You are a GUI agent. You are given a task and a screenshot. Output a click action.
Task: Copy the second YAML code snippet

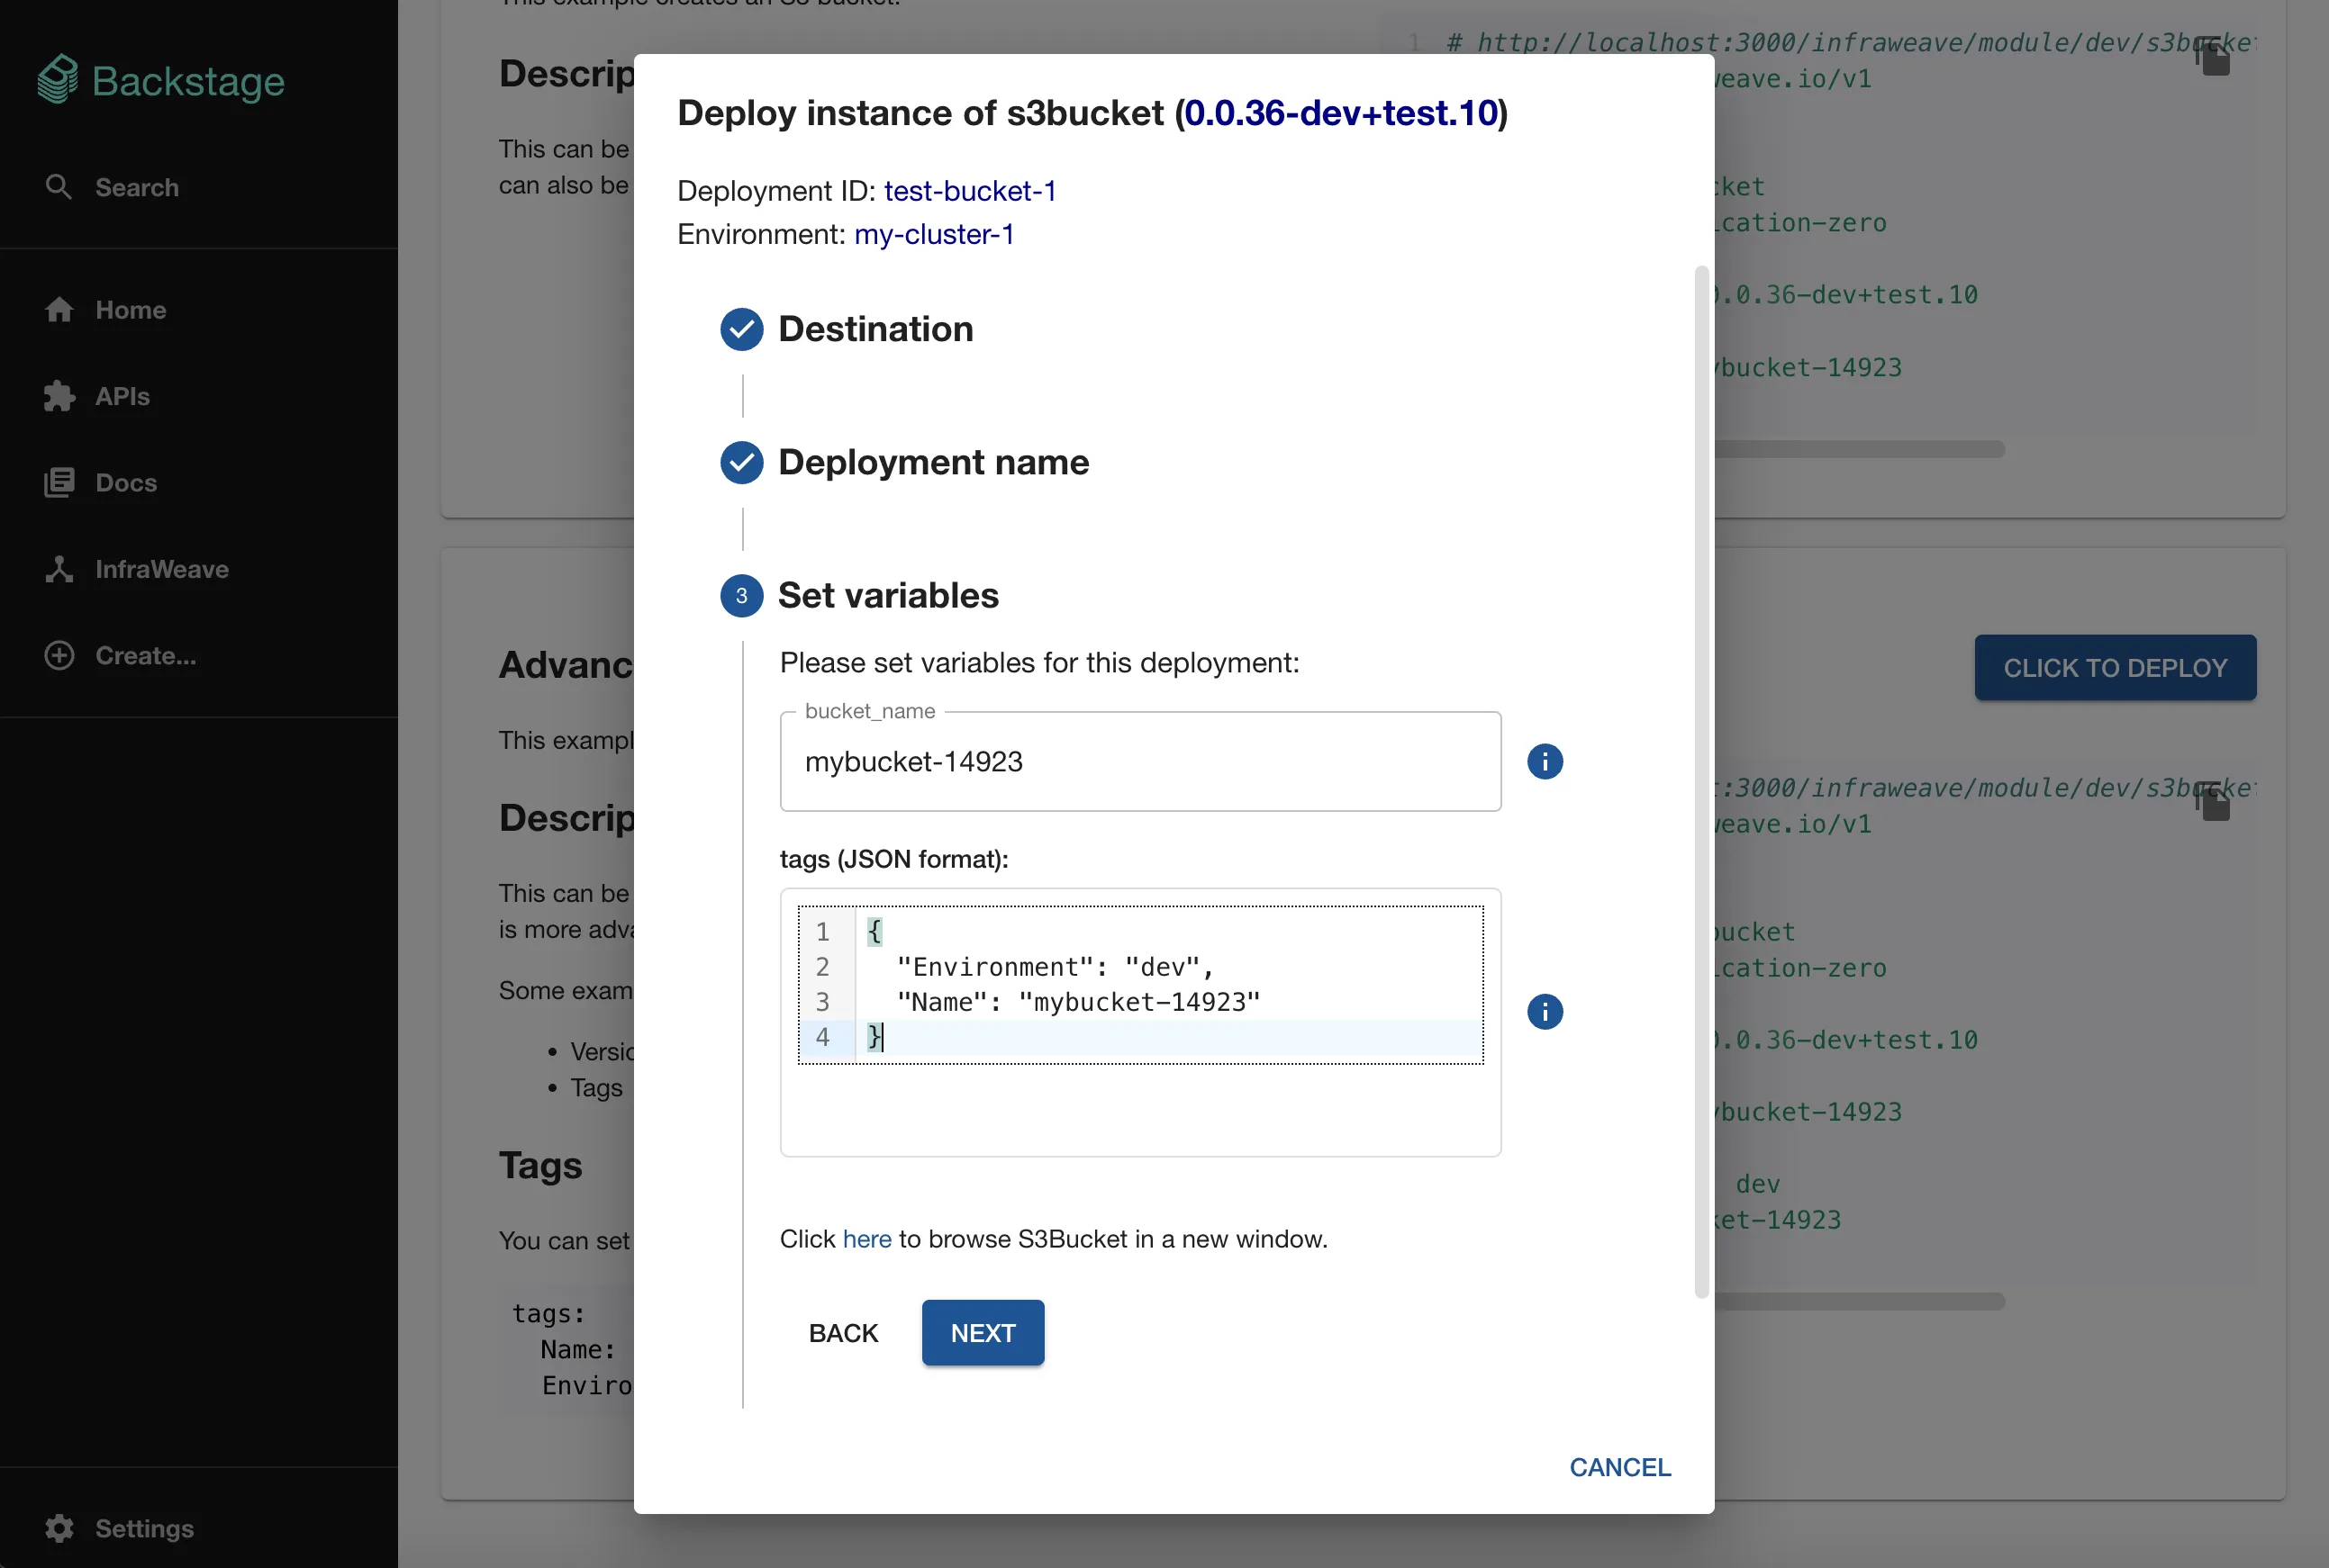[x=2213, y=802]
